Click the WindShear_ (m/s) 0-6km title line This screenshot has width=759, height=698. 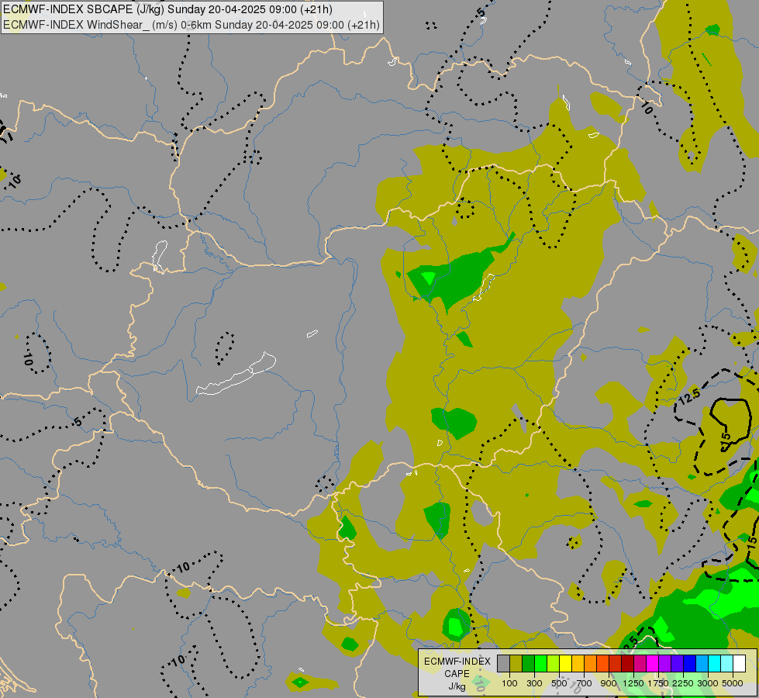(x=191, y=25)
